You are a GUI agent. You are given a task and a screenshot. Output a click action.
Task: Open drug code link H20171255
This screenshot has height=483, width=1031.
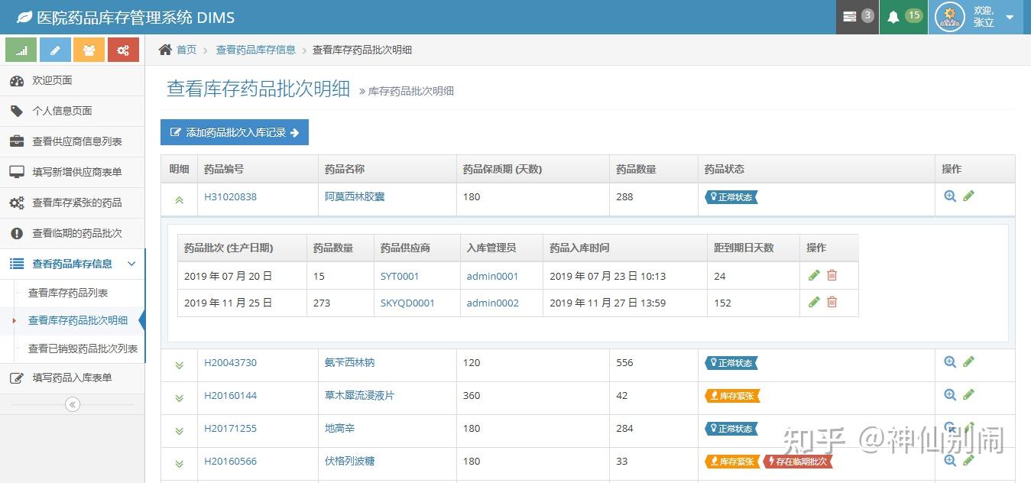[x=230, y=428]
